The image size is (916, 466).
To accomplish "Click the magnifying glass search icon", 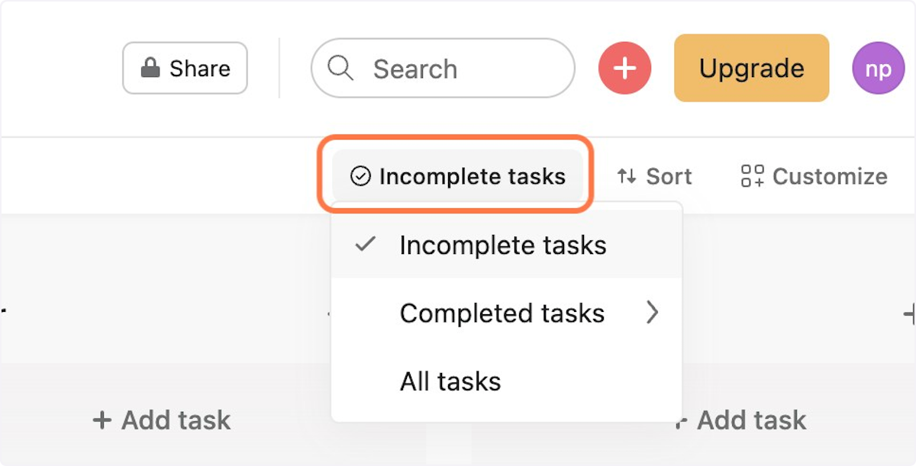I will [340, 69].
